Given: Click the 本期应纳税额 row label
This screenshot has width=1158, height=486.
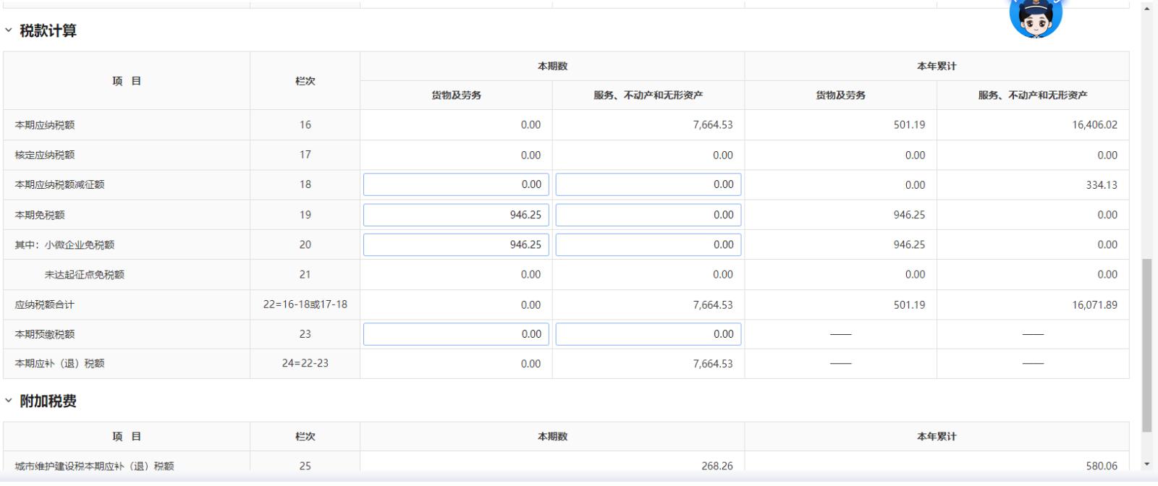Looking at the screenshot, I should pyautogui.click(x=45, y=125).
